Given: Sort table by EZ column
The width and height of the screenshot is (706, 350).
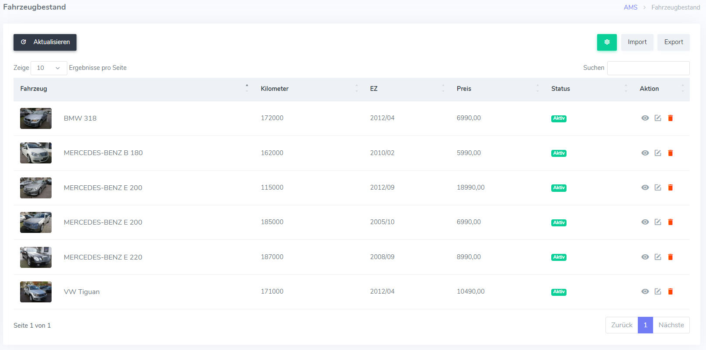Looking at the screenshot, I should click(x=407, y=89).
